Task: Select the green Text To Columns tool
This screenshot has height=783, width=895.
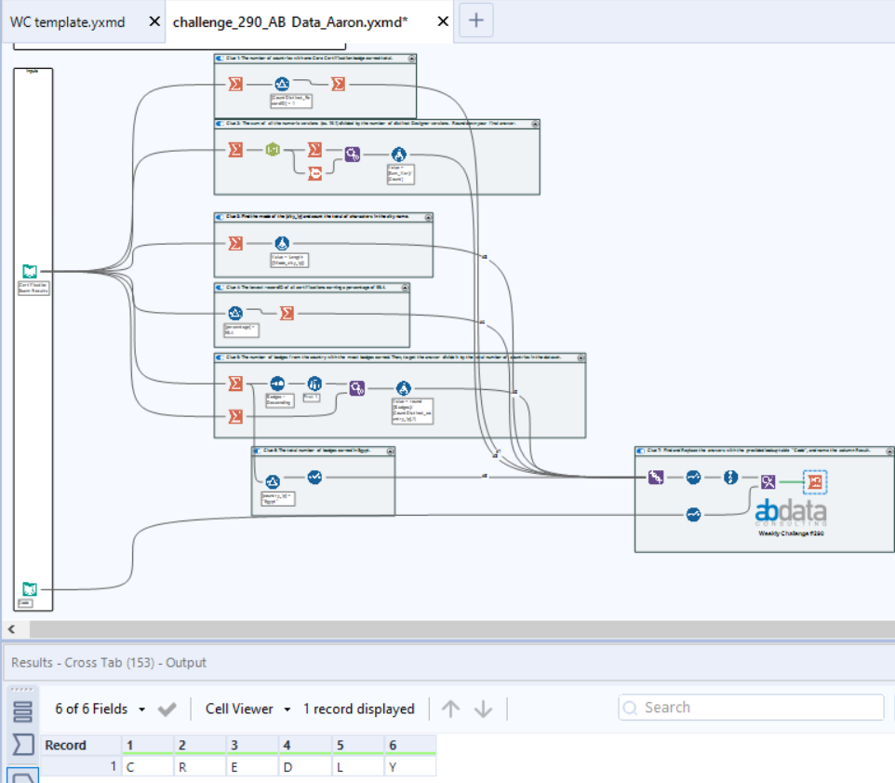Action: coord(273,150)
